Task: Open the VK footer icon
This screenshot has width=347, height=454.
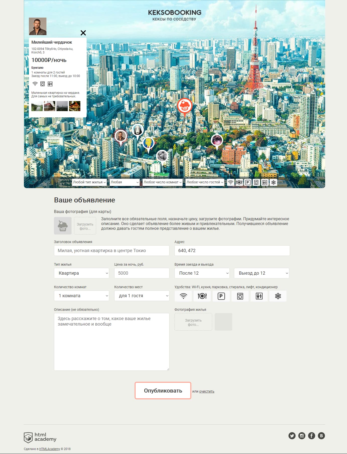Action: coord(321,436)
